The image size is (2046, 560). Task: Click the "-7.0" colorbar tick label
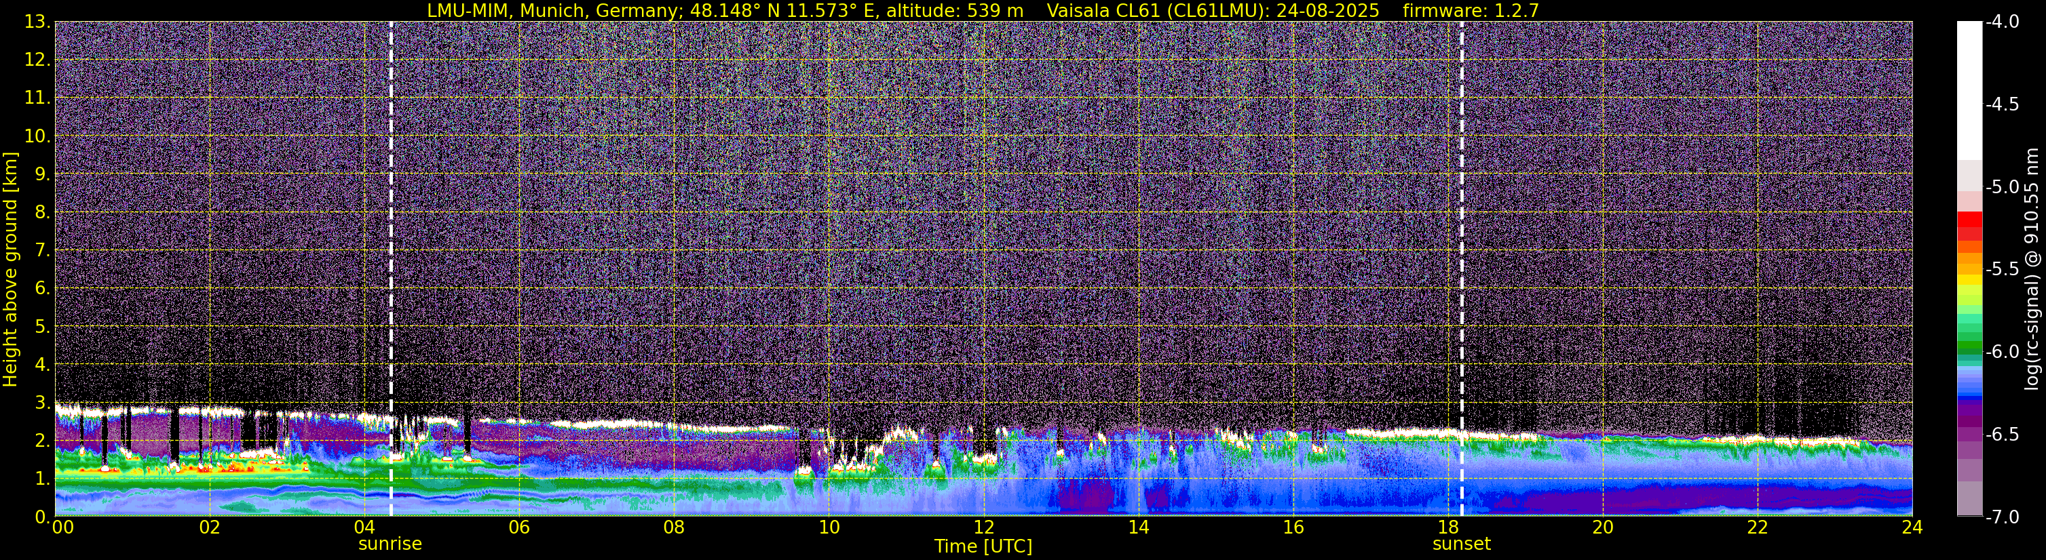point(2001,517)
